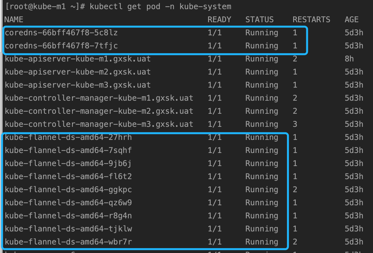Select pod kube-flannel-ds-amd64-27hrh
Screen dimensions: 373x253
click(x=68, y=137)
